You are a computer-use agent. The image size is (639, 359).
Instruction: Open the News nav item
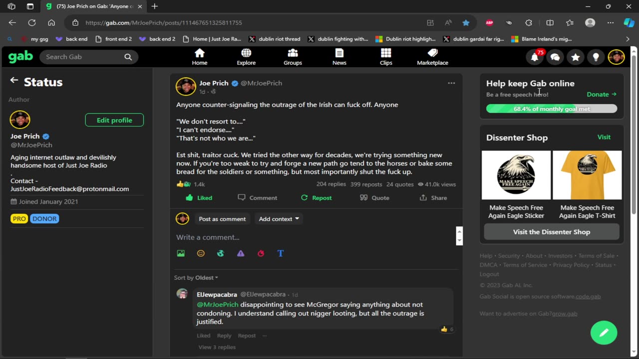pyautogui.click(x=339, y=57)
